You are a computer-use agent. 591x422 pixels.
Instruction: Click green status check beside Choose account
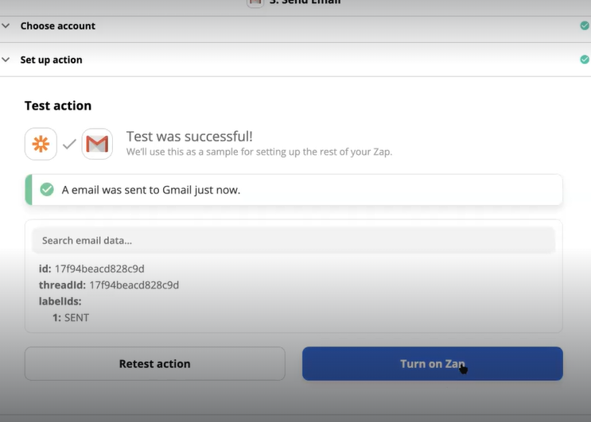(x=585, y=25)
